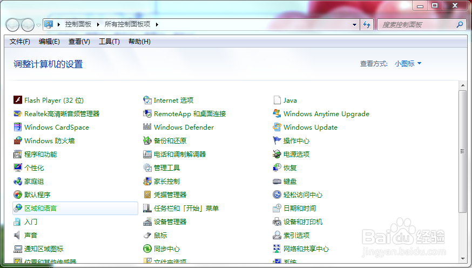Click the vertical scrollbar thumb
The height and width of the screenshot is (268, 472).
point(462,151)
